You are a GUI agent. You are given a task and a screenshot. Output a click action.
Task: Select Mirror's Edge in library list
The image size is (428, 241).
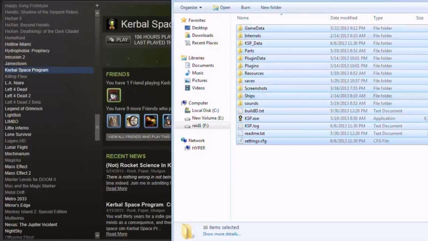click(17, 205)
